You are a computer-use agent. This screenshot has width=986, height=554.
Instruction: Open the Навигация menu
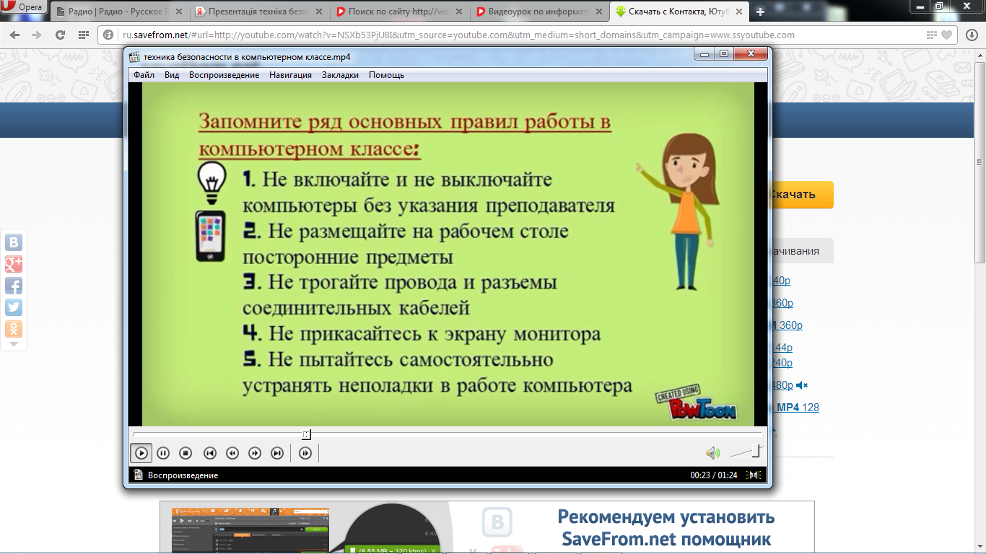[290, 75]
